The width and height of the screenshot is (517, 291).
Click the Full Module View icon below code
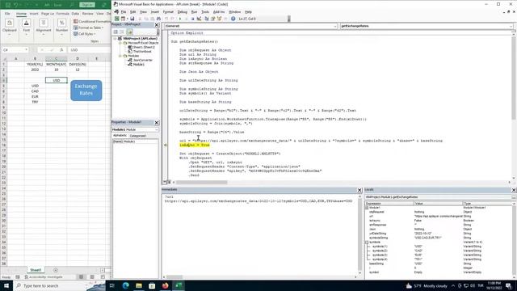click(169, 182)
